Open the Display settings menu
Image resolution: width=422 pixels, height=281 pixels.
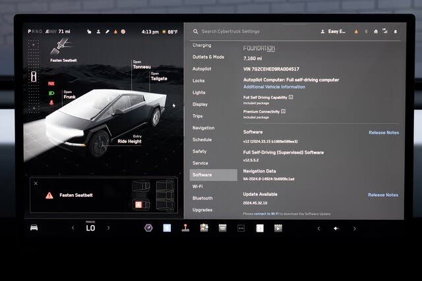click(200, 104)
